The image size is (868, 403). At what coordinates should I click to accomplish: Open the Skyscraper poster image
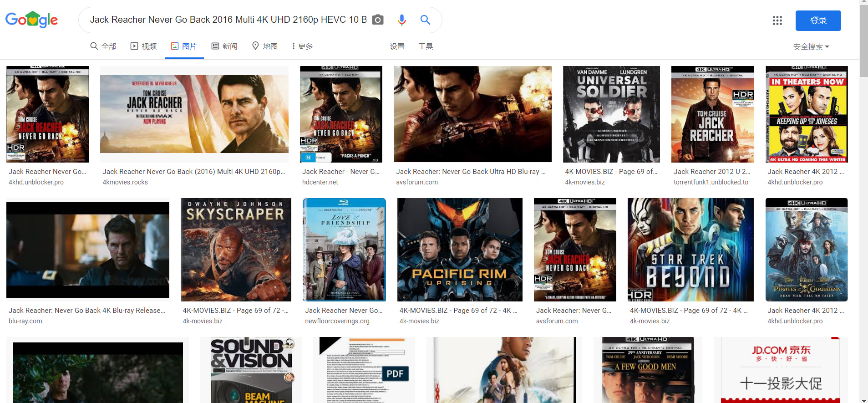click(236, 250)
